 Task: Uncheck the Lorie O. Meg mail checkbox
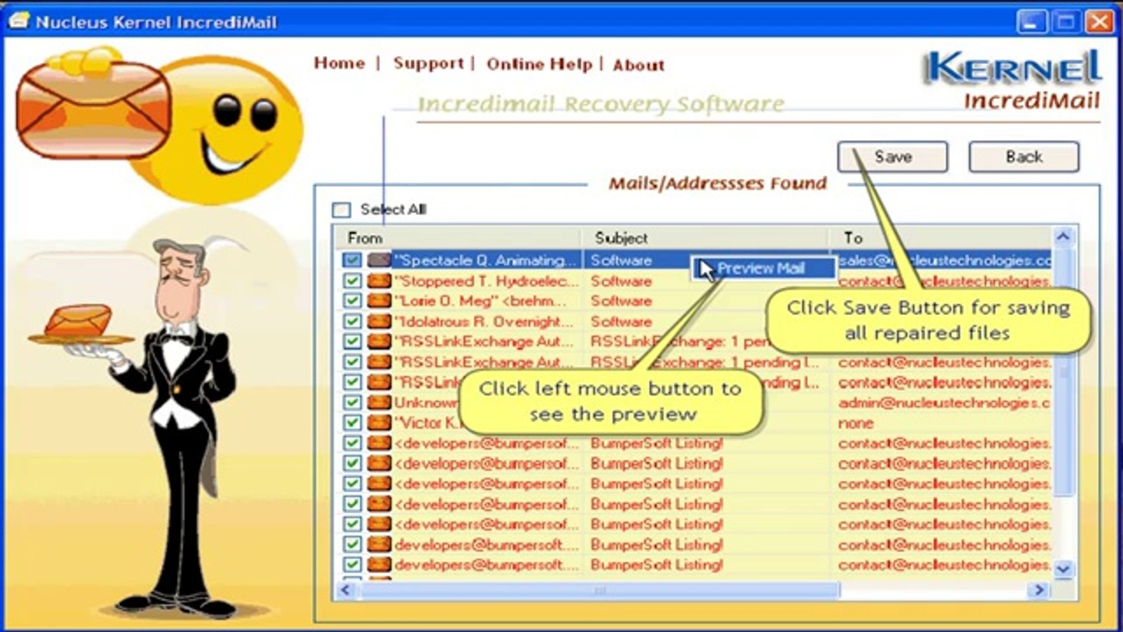tap(352, 301)
